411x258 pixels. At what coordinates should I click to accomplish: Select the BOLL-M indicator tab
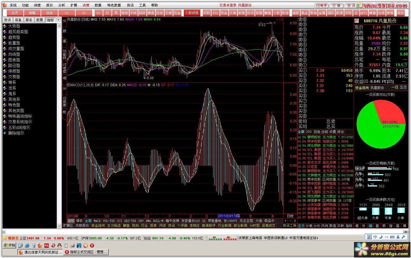tap(158, 221)
